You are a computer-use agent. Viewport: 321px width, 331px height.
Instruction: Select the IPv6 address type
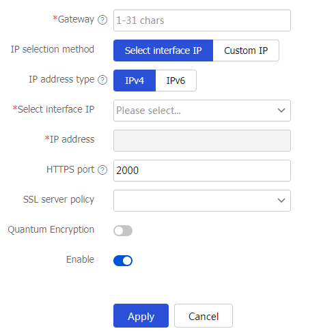(176, 81)
